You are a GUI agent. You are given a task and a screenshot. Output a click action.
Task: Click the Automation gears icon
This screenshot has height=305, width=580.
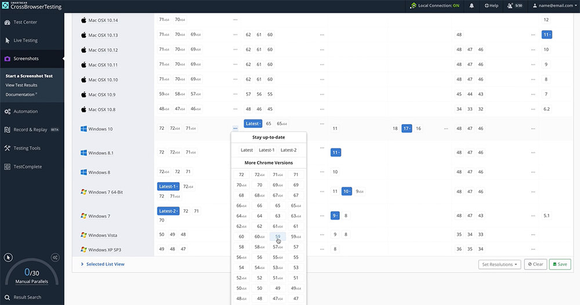pos(8,111)
